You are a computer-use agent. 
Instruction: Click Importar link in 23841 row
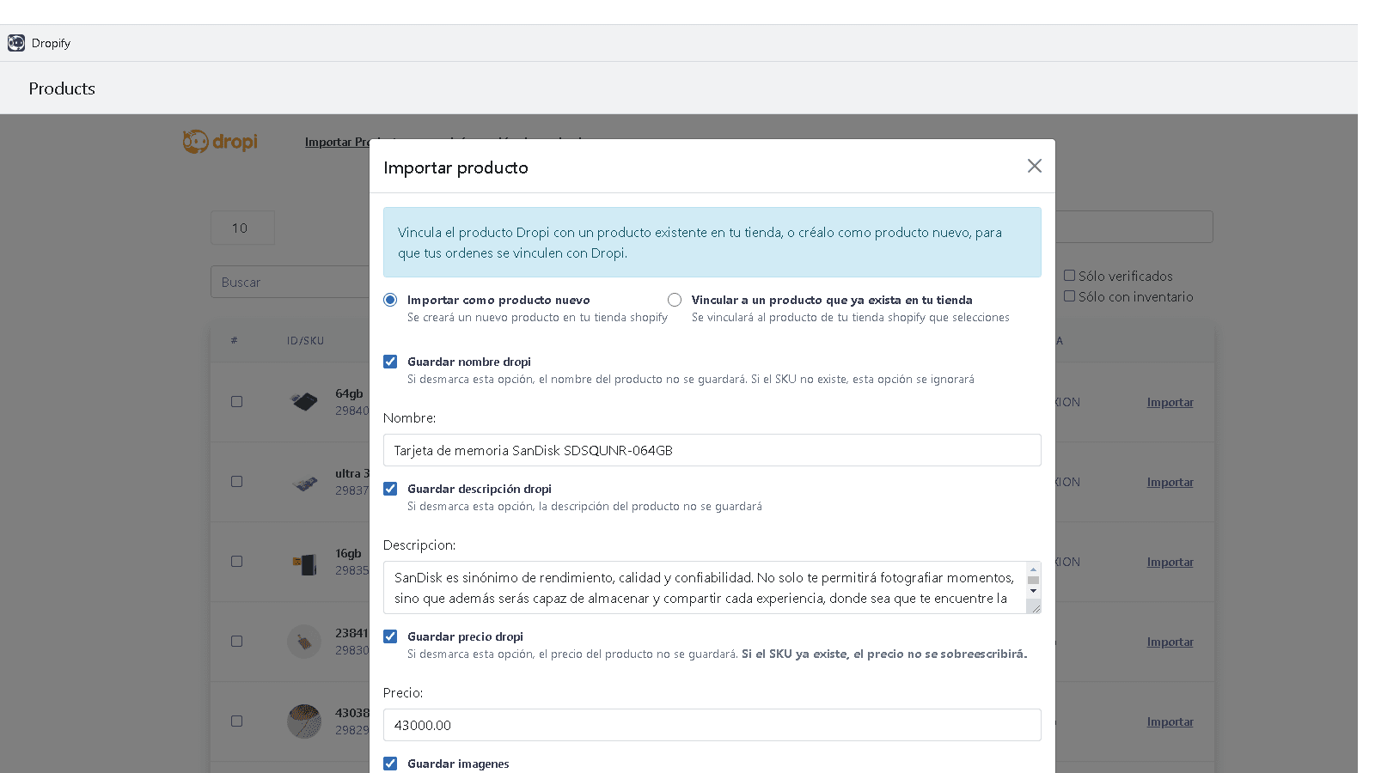tap(1170, 642)
